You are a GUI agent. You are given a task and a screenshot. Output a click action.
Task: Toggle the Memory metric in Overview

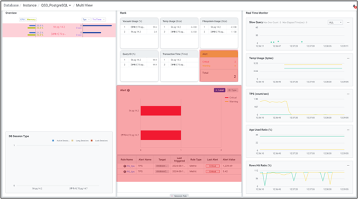point(31,19)
